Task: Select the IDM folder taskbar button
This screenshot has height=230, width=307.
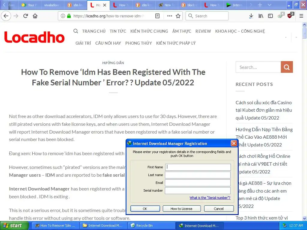Action: [103, 226]
